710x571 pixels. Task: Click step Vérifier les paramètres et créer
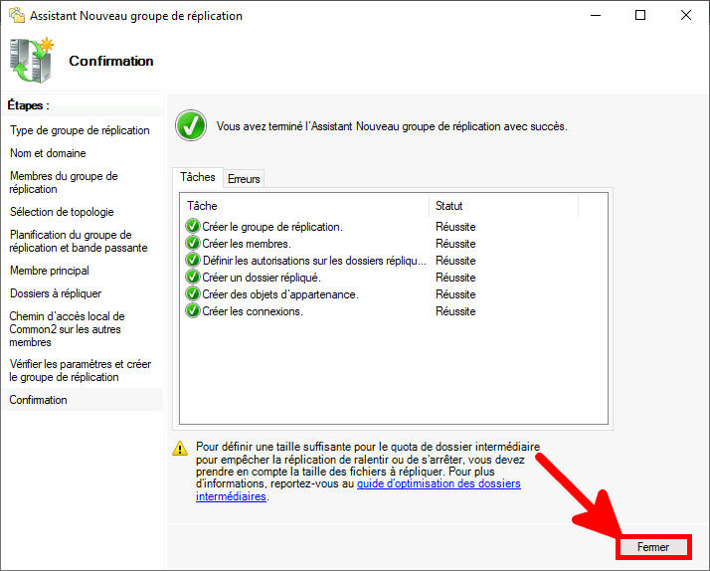pos(81,370)
